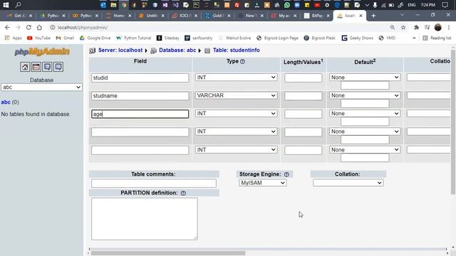Reload the page with the refresh icon

click(28, 27)
